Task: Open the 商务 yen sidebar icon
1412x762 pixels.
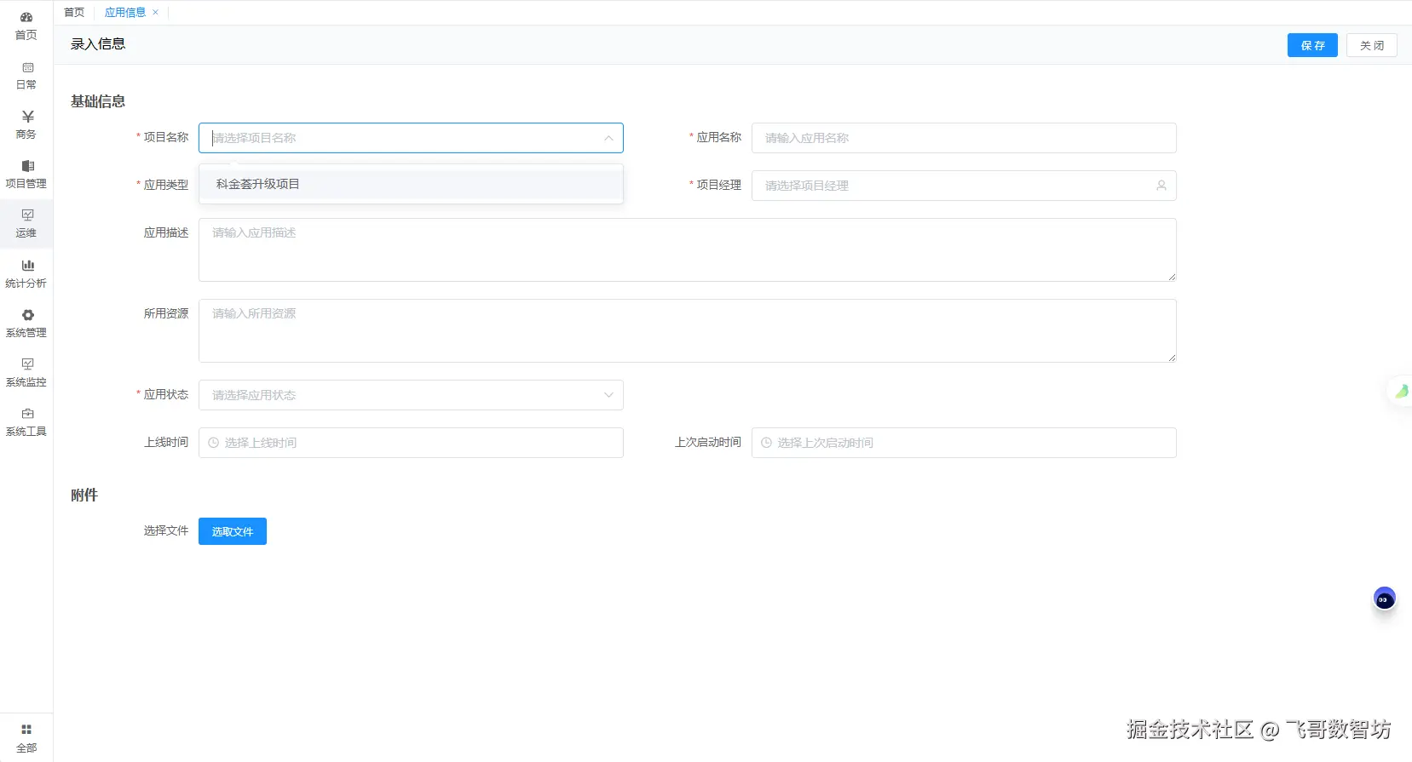Action: [27, 117]
